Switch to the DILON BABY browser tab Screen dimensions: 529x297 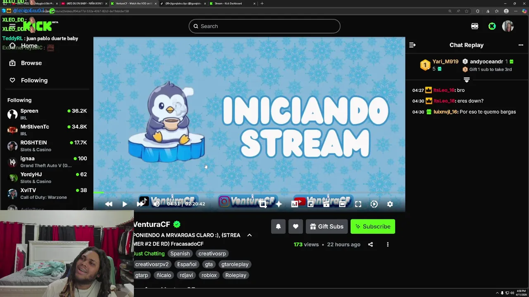tap(85, 3)
